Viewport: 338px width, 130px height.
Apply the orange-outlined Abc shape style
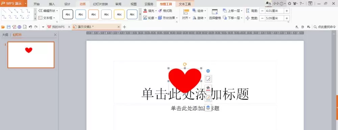[94, 15]
